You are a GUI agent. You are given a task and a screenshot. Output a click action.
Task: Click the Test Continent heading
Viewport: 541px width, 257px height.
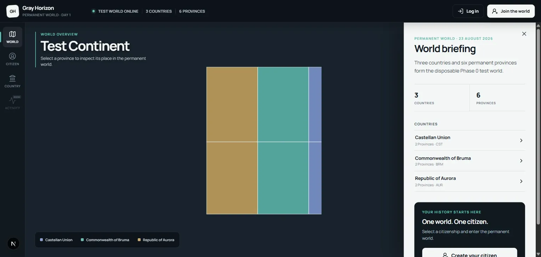[x=85, y=46]
